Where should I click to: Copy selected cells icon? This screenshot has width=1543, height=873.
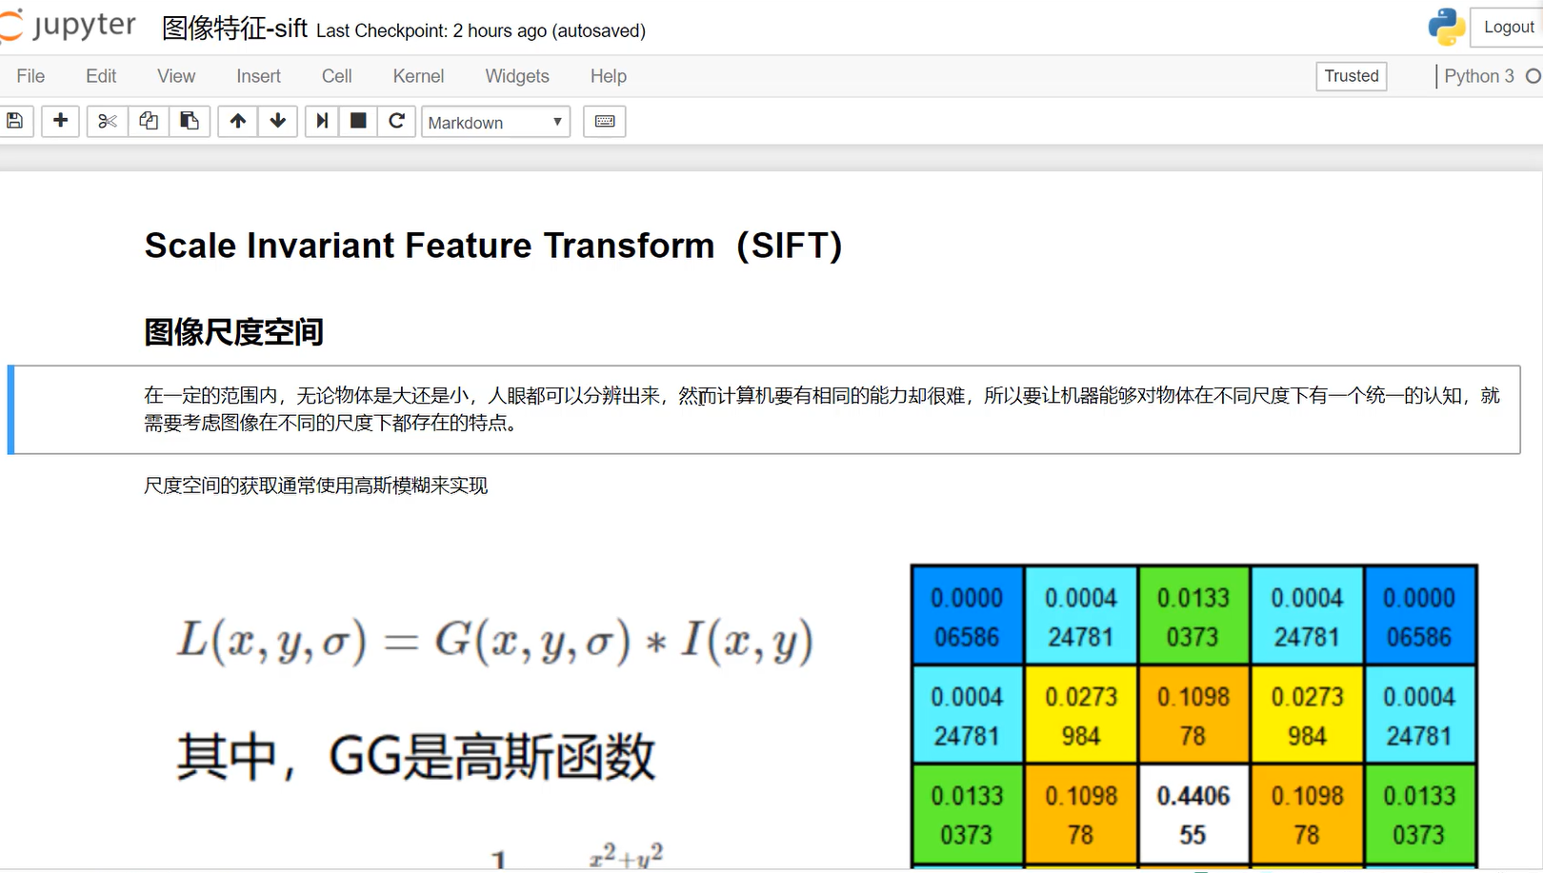click(x=149, y=121)
